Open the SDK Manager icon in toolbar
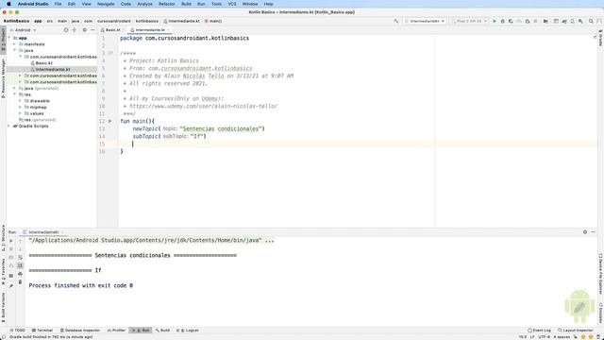The image size is (604, 340). (x=580, y=21)
